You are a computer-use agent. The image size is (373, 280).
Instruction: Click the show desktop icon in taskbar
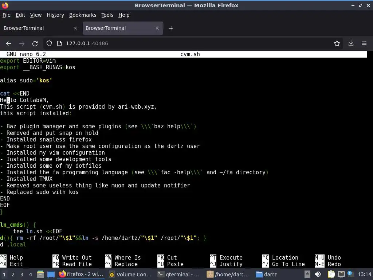tap(51, 274)
